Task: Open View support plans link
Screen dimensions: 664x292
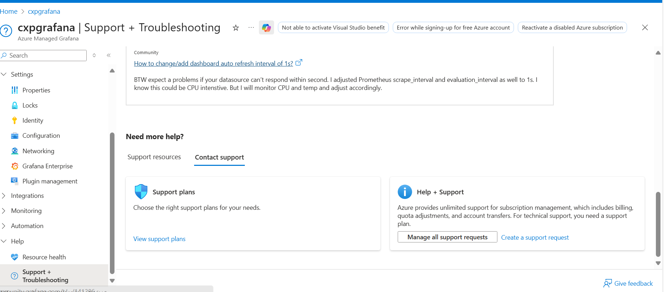Action: click(x=159, y=239)
